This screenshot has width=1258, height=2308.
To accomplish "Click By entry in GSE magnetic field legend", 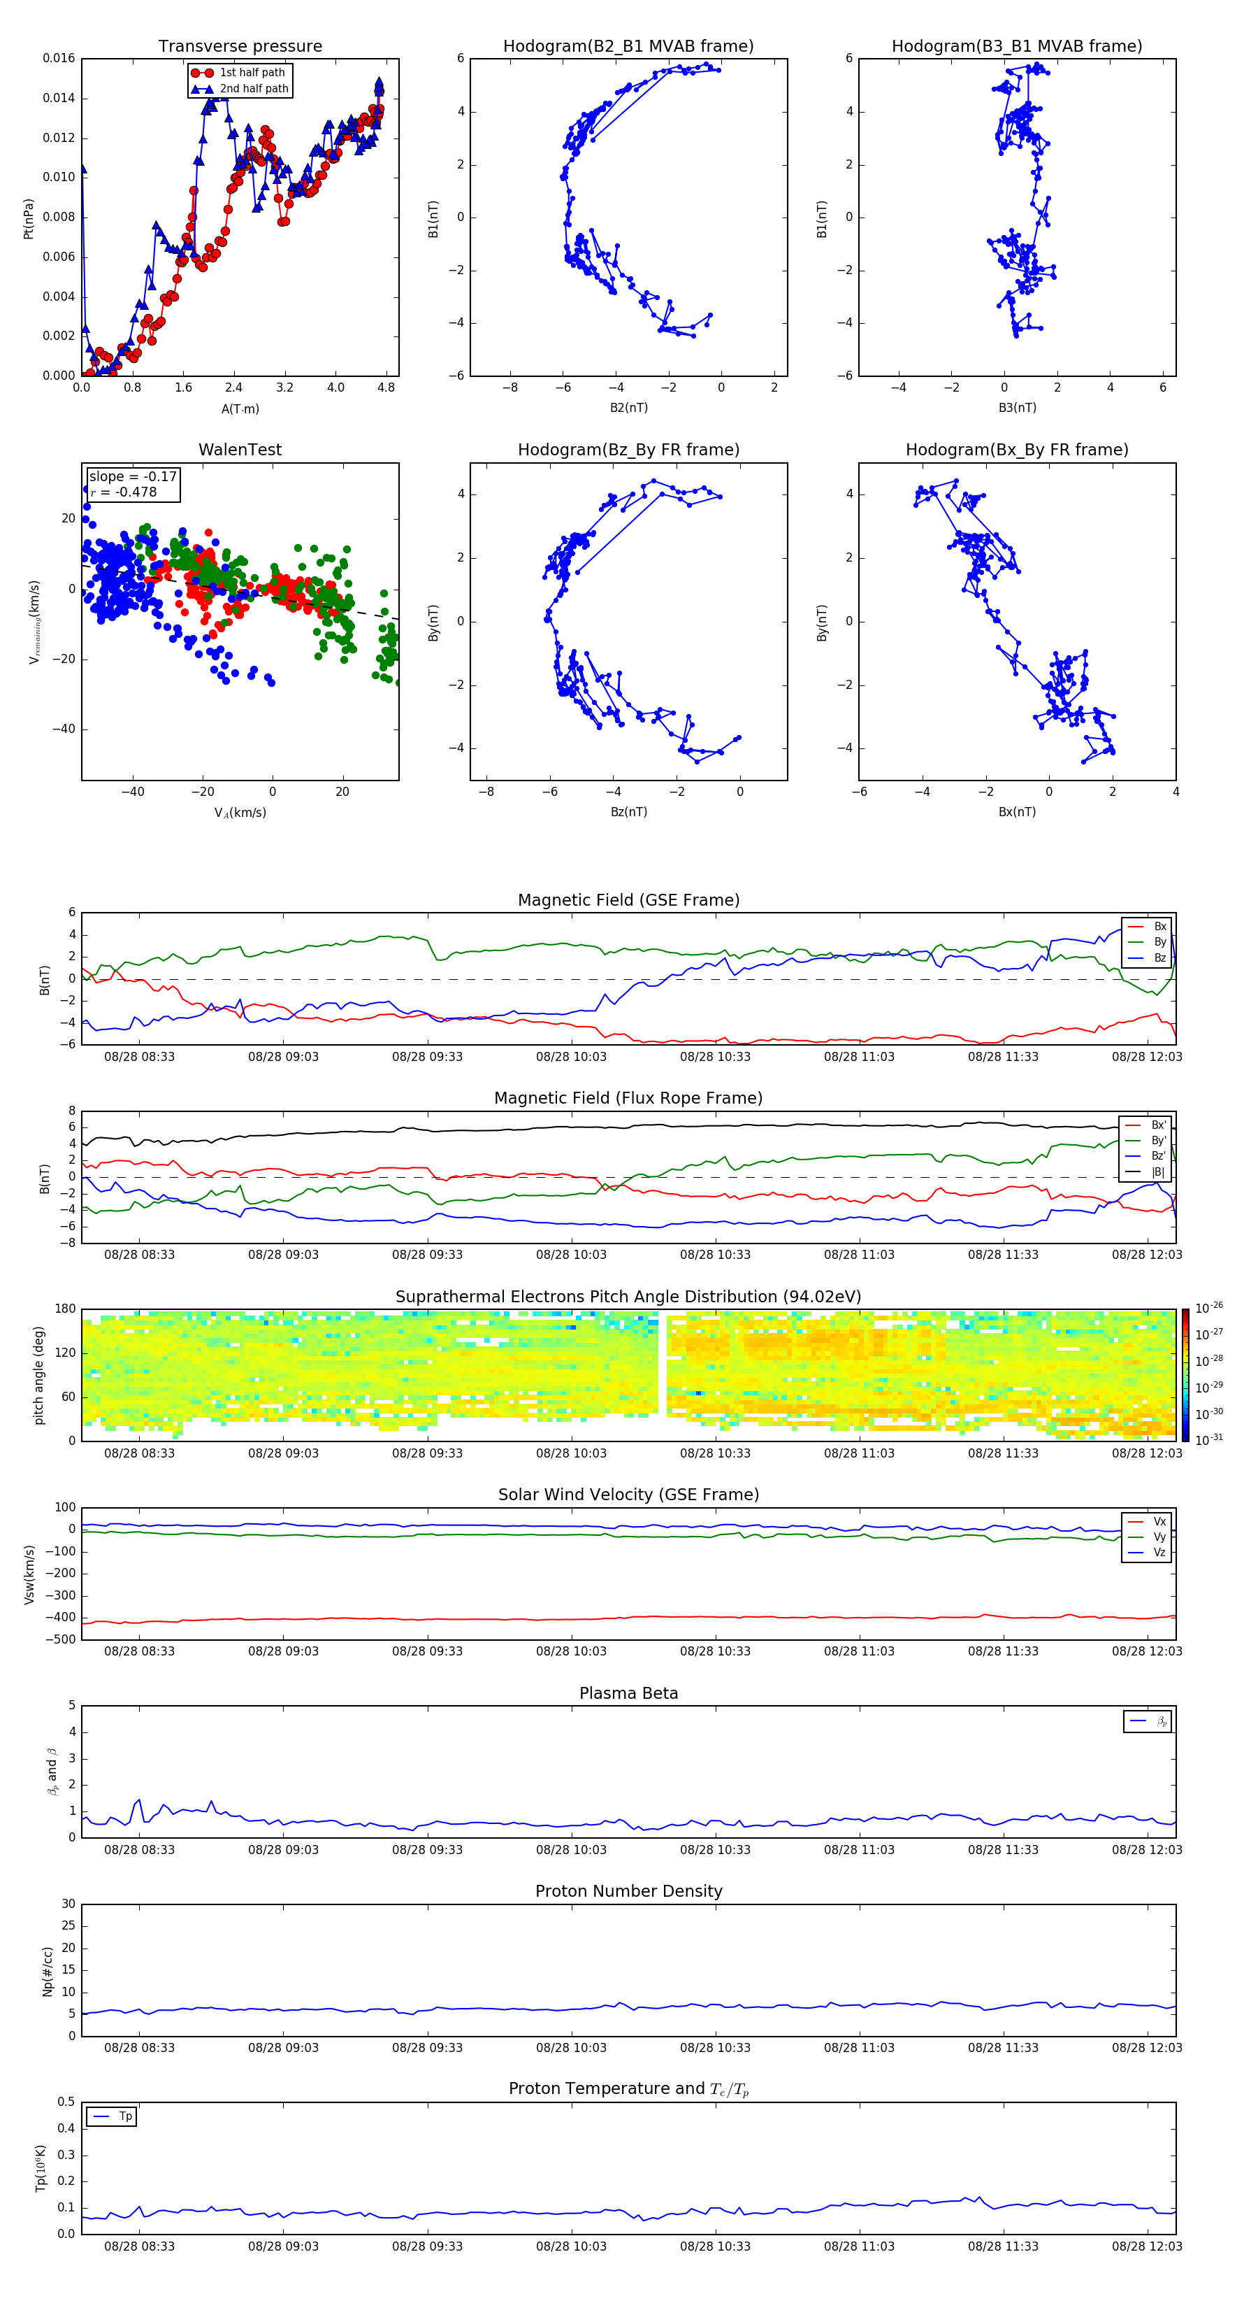I will pos(1148,943).
